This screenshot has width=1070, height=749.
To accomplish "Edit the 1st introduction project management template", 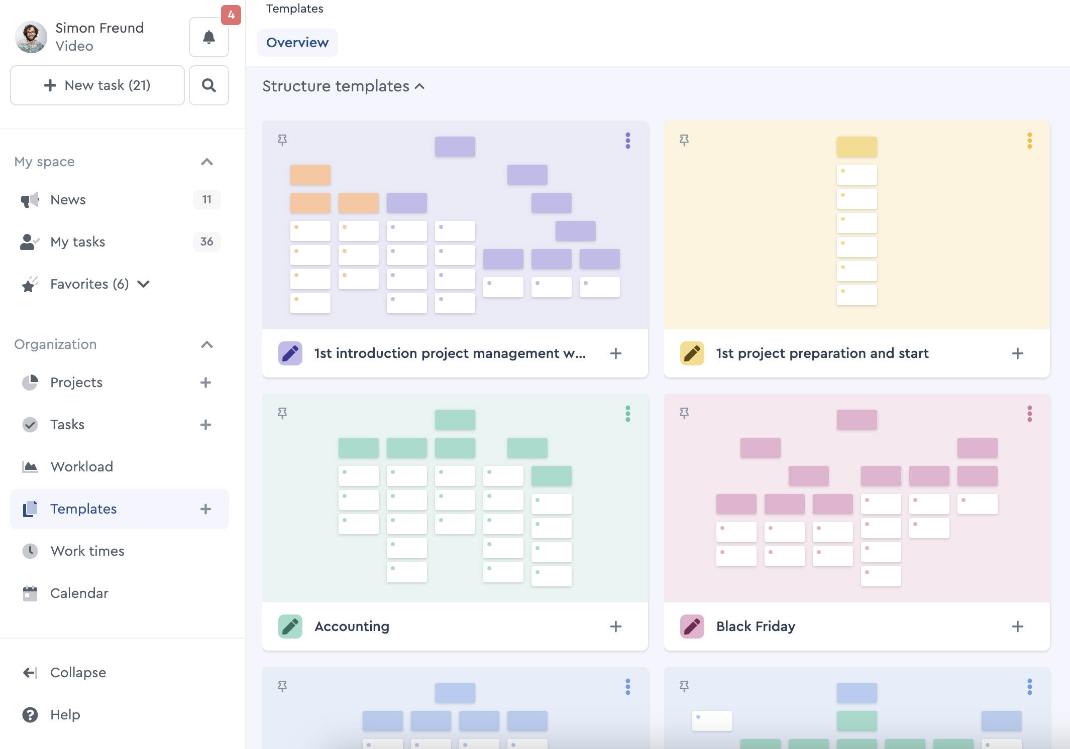I will point(290,353).
